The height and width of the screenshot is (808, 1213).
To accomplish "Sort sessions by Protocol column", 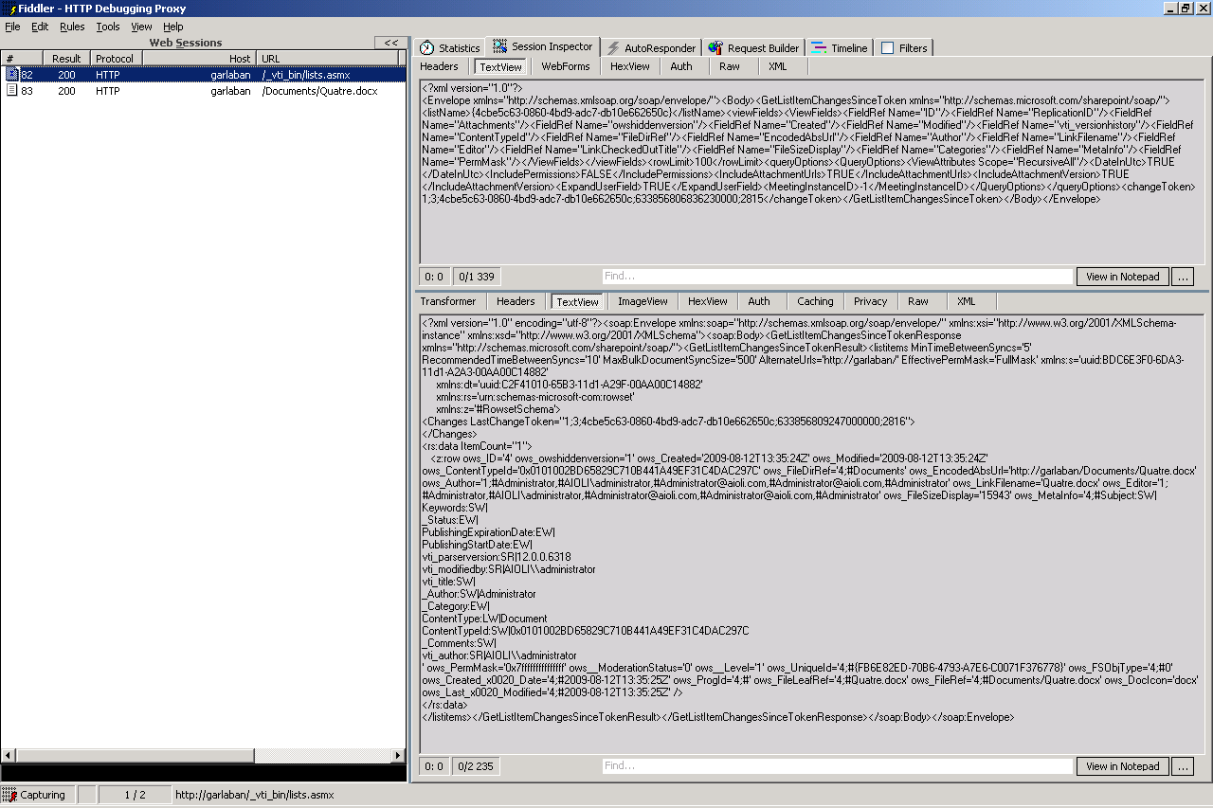I will coord(117,59).
